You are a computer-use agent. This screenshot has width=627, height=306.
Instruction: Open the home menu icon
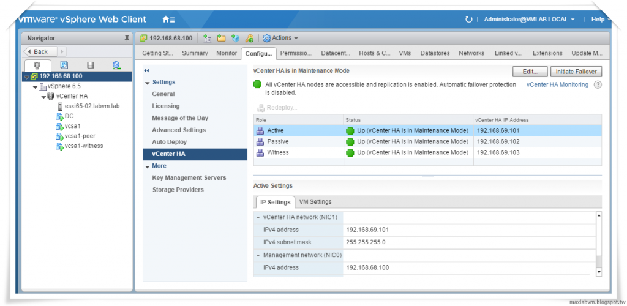point(168,19)
